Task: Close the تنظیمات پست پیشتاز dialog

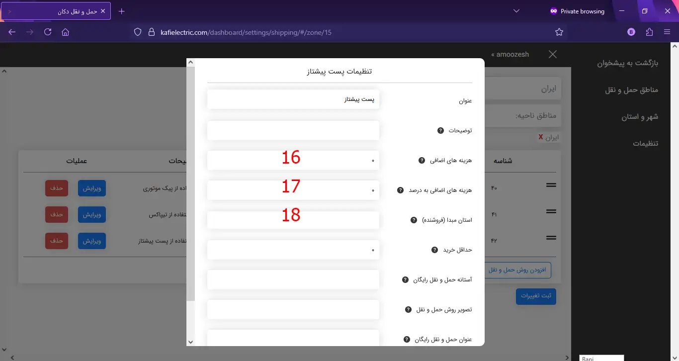Action: pos(552,55)
